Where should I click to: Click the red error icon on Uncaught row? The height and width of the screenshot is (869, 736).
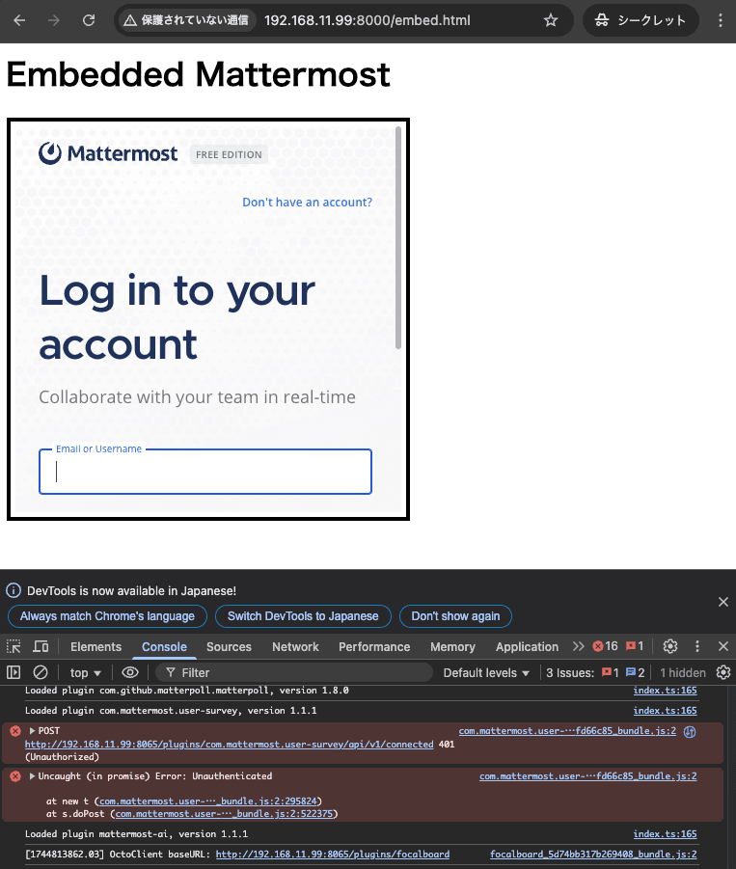pos(15,777)
